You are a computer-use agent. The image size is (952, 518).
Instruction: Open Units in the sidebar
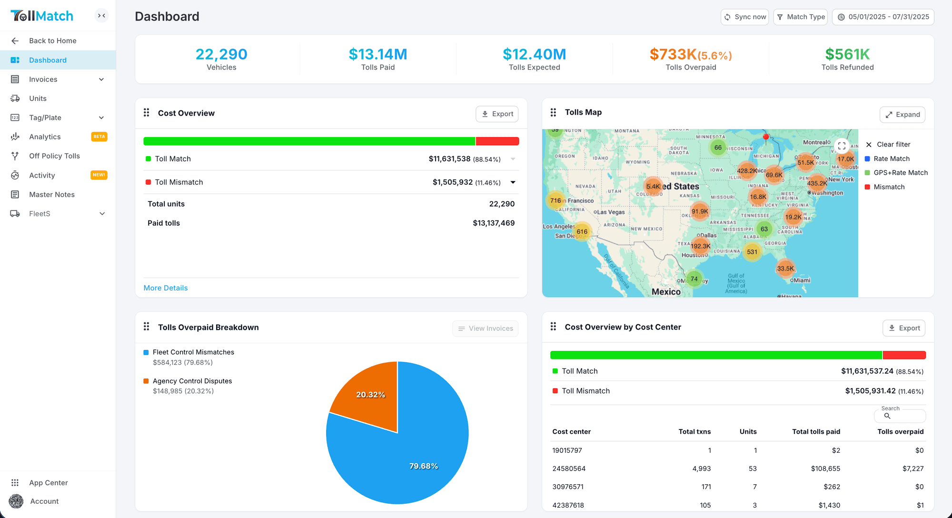click(x=58, y=99)
